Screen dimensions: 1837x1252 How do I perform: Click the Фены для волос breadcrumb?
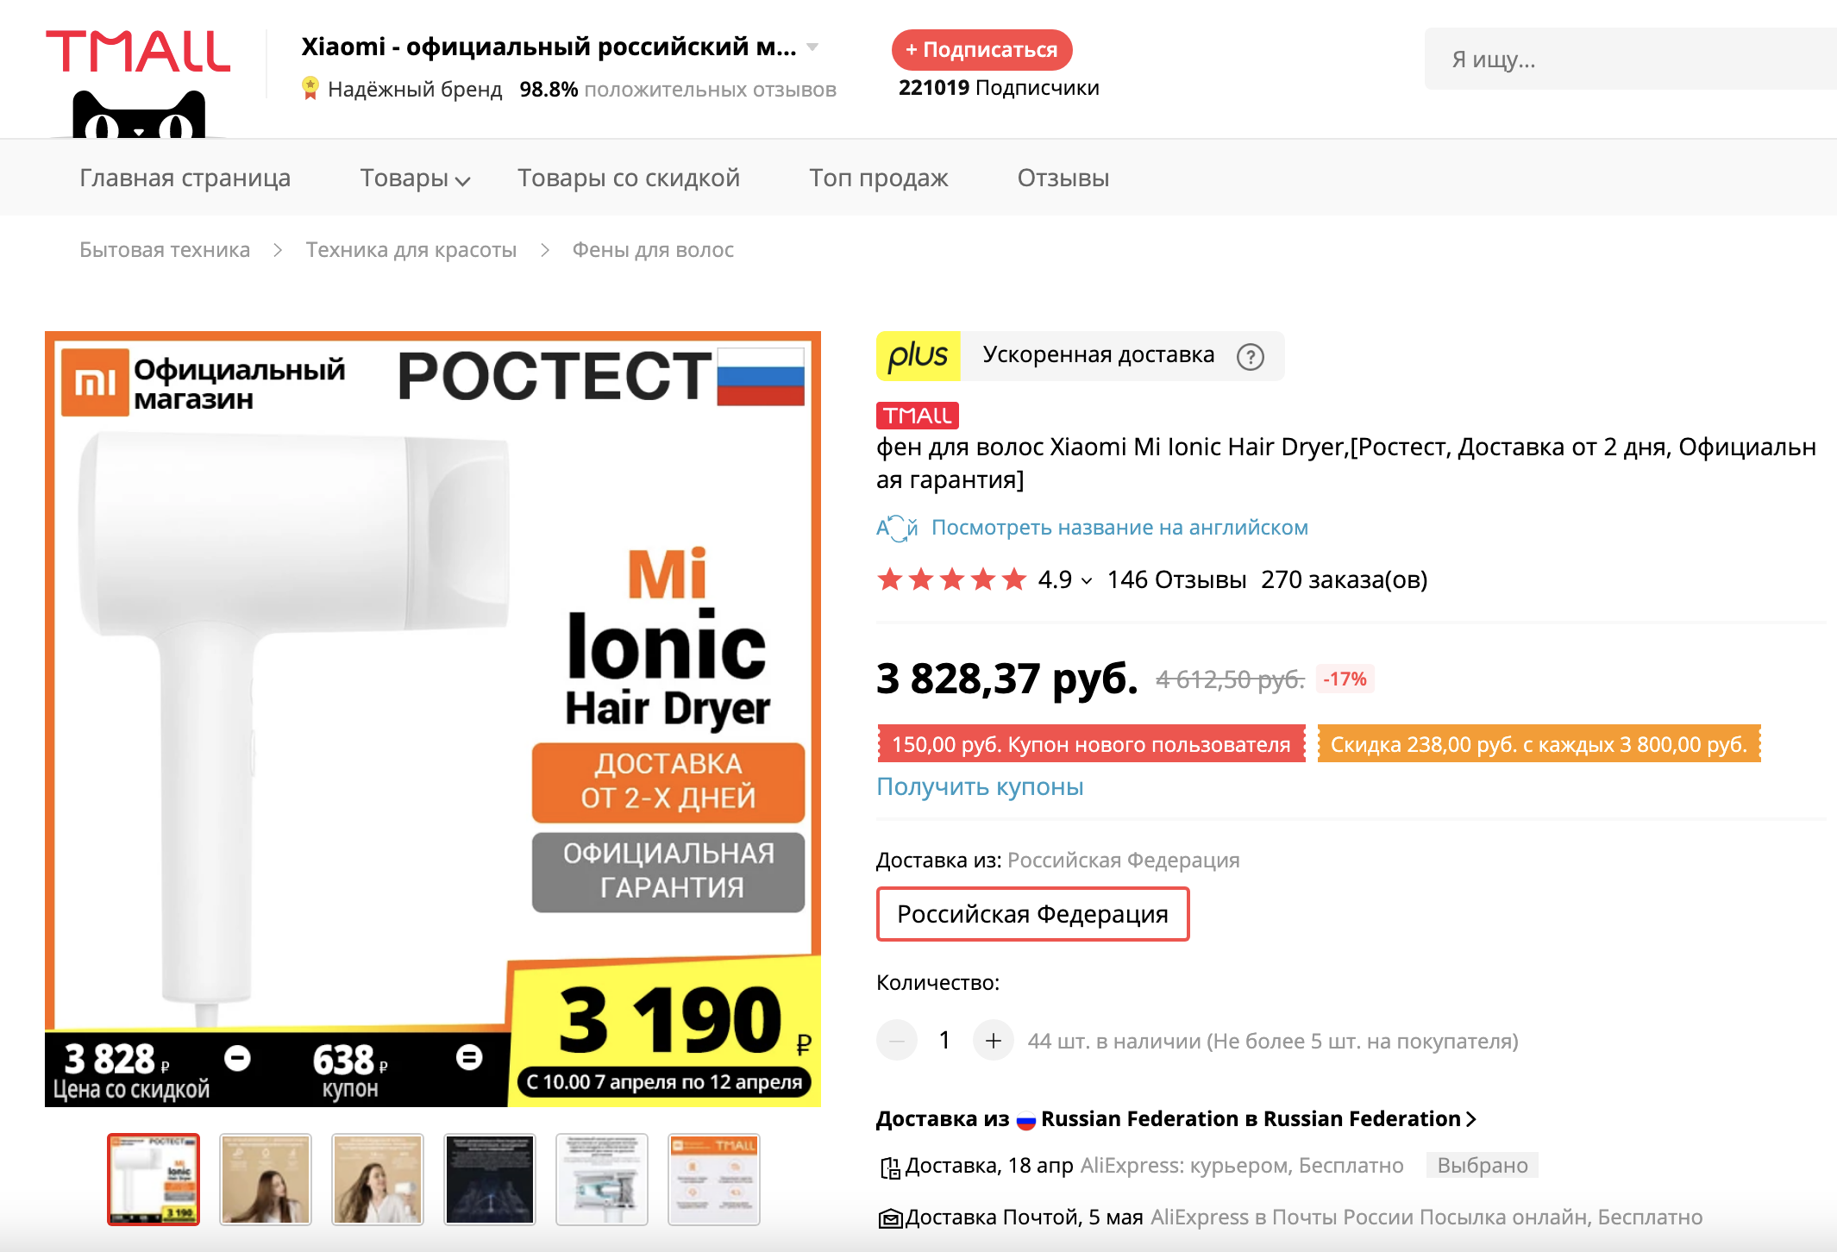coord(653,250)
